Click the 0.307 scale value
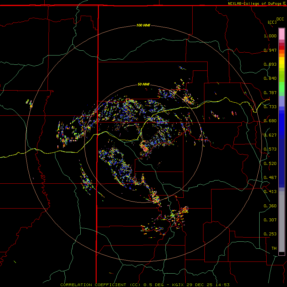The height and width of the screenshot is (287, 287). (x=270, y=220)
